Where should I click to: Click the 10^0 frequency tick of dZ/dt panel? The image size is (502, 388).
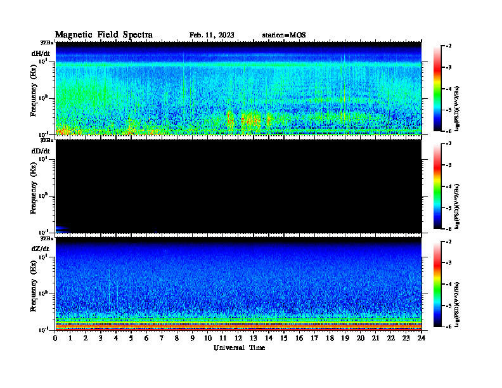click(x=43, y=293)
